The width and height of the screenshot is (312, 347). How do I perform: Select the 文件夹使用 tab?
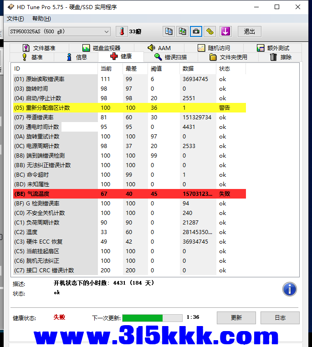point(228,57)
